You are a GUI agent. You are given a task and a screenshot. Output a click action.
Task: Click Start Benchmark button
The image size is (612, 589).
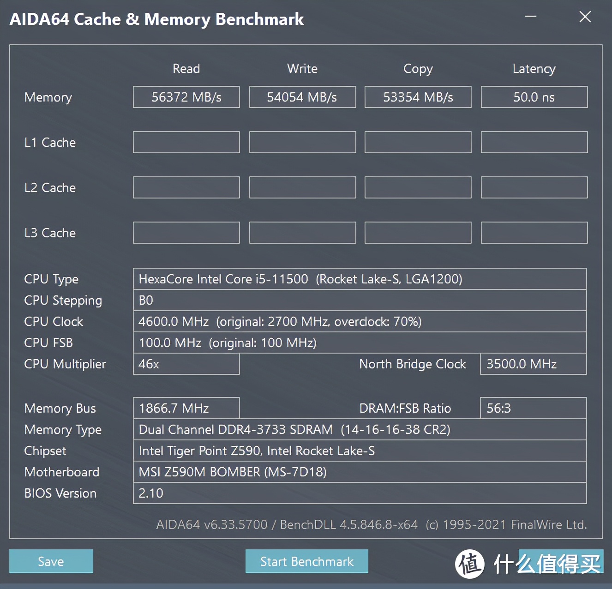click(307, 561)
